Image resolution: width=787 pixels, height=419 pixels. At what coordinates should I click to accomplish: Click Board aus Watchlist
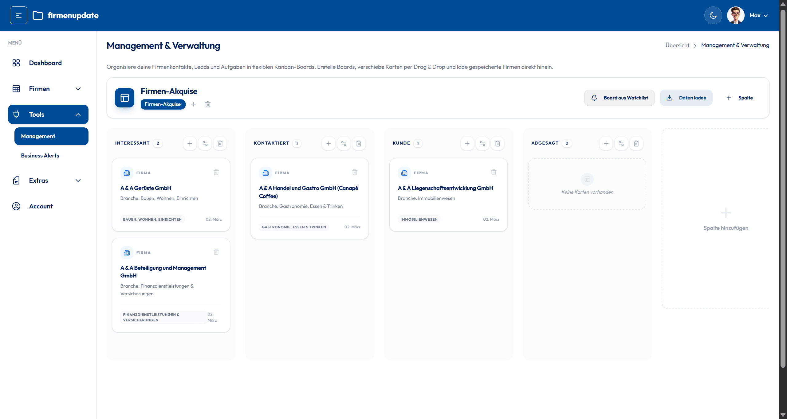tap(620, 98)
